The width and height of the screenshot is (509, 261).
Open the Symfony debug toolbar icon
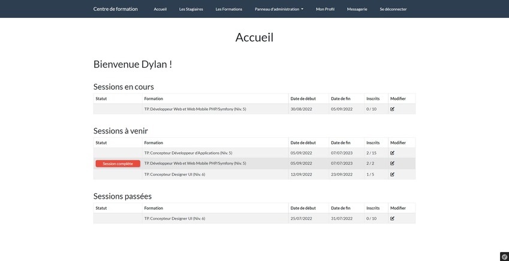point(504,256)
